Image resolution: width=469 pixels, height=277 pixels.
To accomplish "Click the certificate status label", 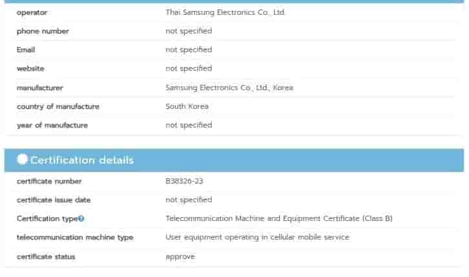I will [46, 256].
